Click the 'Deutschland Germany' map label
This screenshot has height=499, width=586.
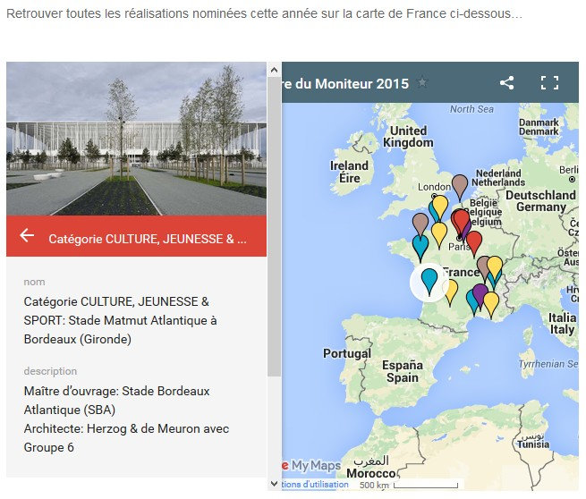click(540, 201)
